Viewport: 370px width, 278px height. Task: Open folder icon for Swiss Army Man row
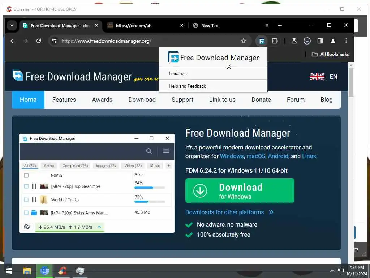pyautogui.click(x=34, y=213)
